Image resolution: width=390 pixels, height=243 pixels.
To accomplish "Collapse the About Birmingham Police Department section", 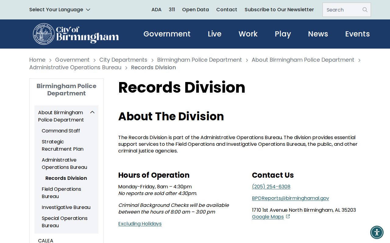I will [92, 112].
